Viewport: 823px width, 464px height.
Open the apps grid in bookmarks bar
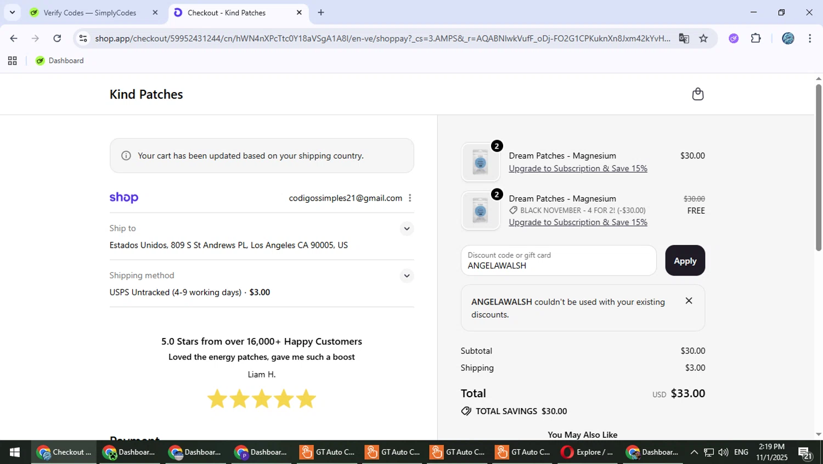pyautogui.click(x=12, y=61)
